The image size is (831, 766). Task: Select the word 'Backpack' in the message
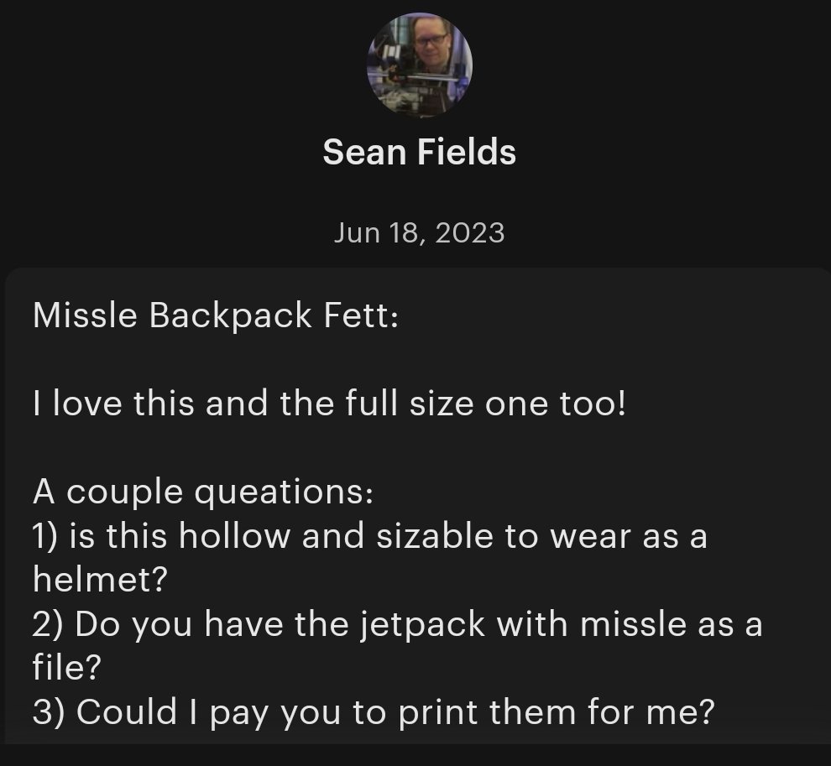[231, 316]
